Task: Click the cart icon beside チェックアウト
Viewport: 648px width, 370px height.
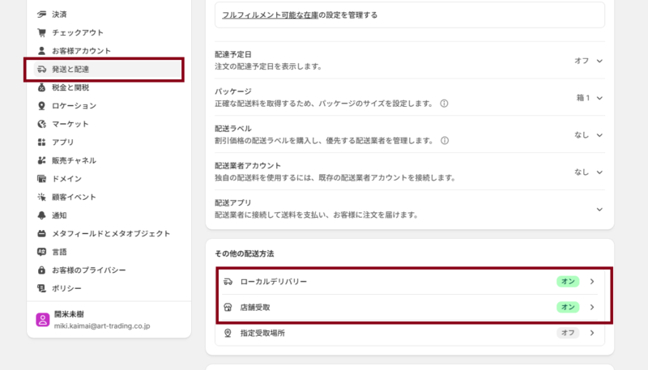Action: tap(42, 32)
